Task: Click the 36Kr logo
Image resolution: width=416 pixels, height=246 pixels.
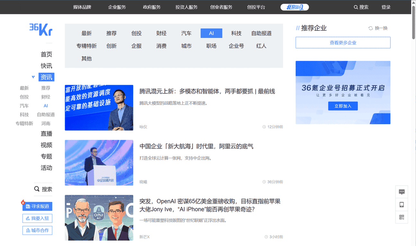Action: (41, 30)
